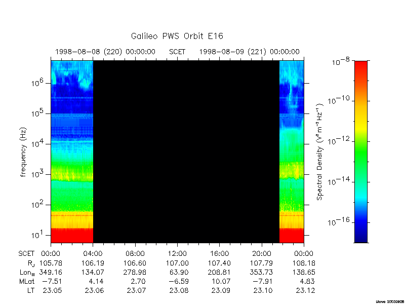Click the RJ value 107.00

point(177,263)
